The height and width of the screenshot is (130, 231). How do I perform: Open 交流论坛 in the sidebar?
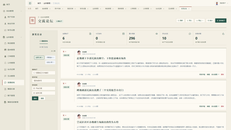13,82
